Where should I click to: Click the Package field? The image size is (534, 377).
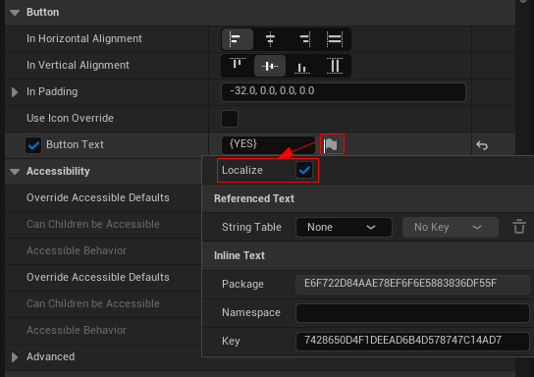(412, 284)
